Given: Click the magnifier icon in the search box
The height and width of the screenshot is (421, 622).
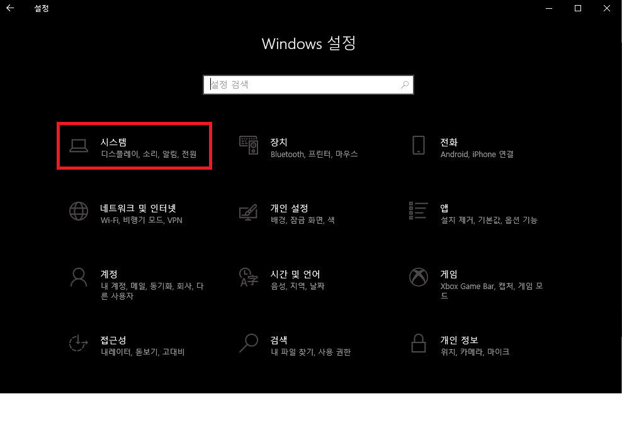Looking at the screenshot, I should [405, 84].
